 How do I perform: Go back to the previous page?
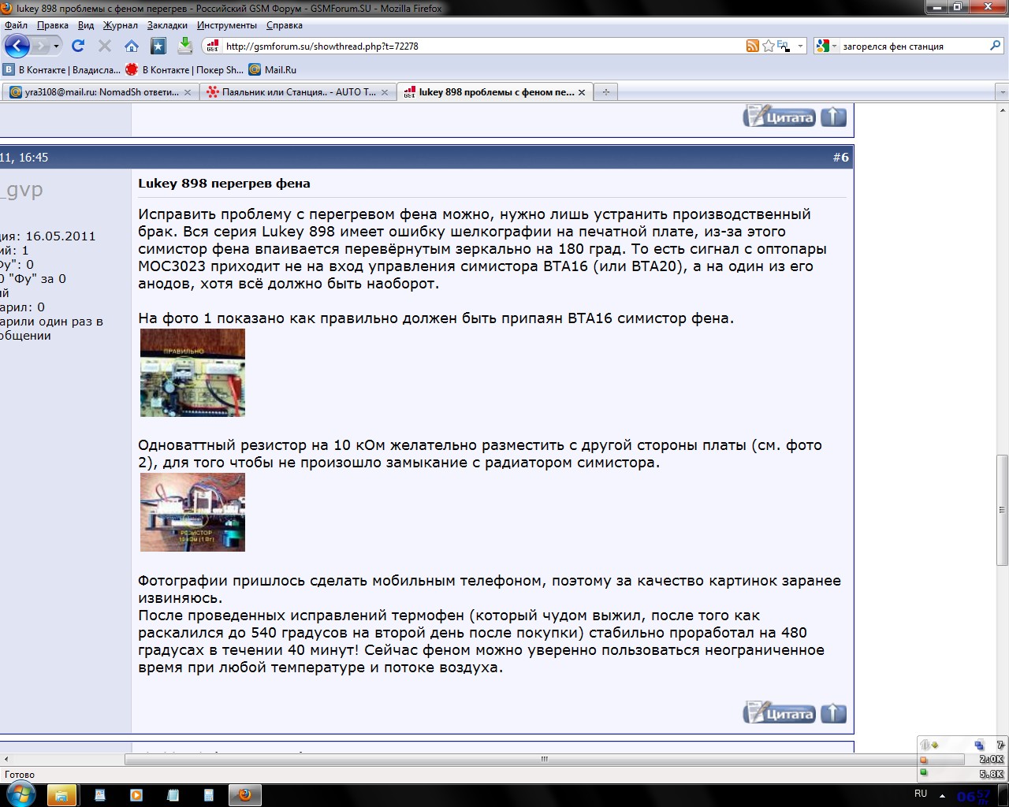(x=17, y=46)
